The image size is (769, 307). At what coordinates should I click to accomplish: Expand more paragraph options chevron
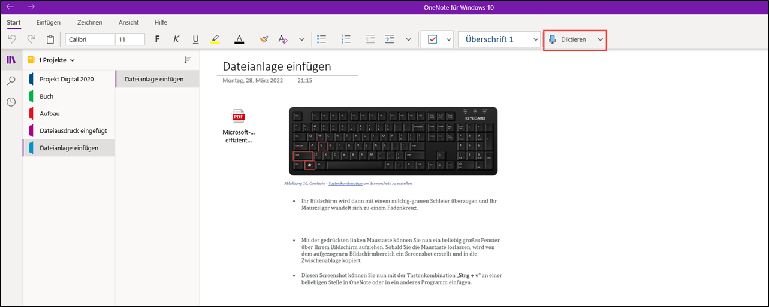[x=408, y=39]
